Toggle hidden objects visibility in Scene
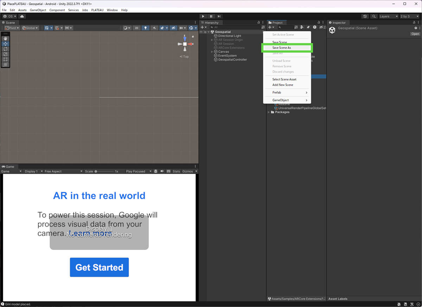This screenshot has height=307, width=422. click(x=173, y=28)
